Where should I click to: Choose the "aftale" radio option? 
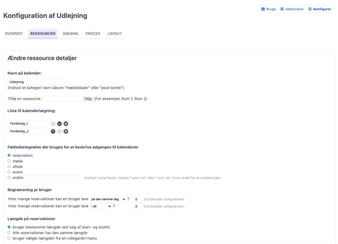coord(9,167)
